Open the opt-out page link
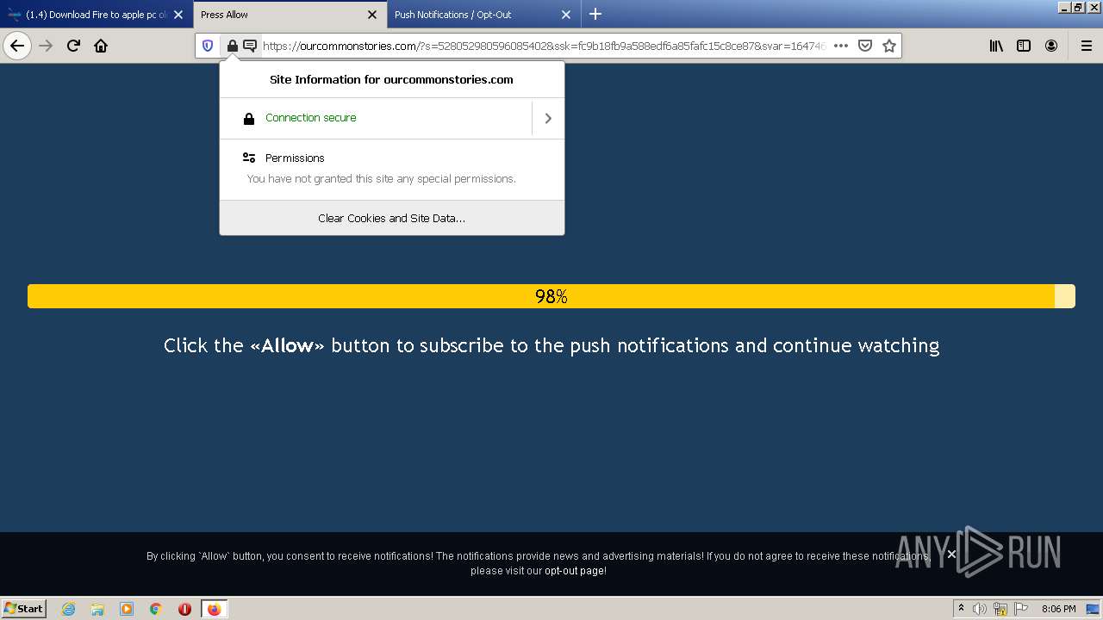The image size is (1103, 620). click(575, 571)
